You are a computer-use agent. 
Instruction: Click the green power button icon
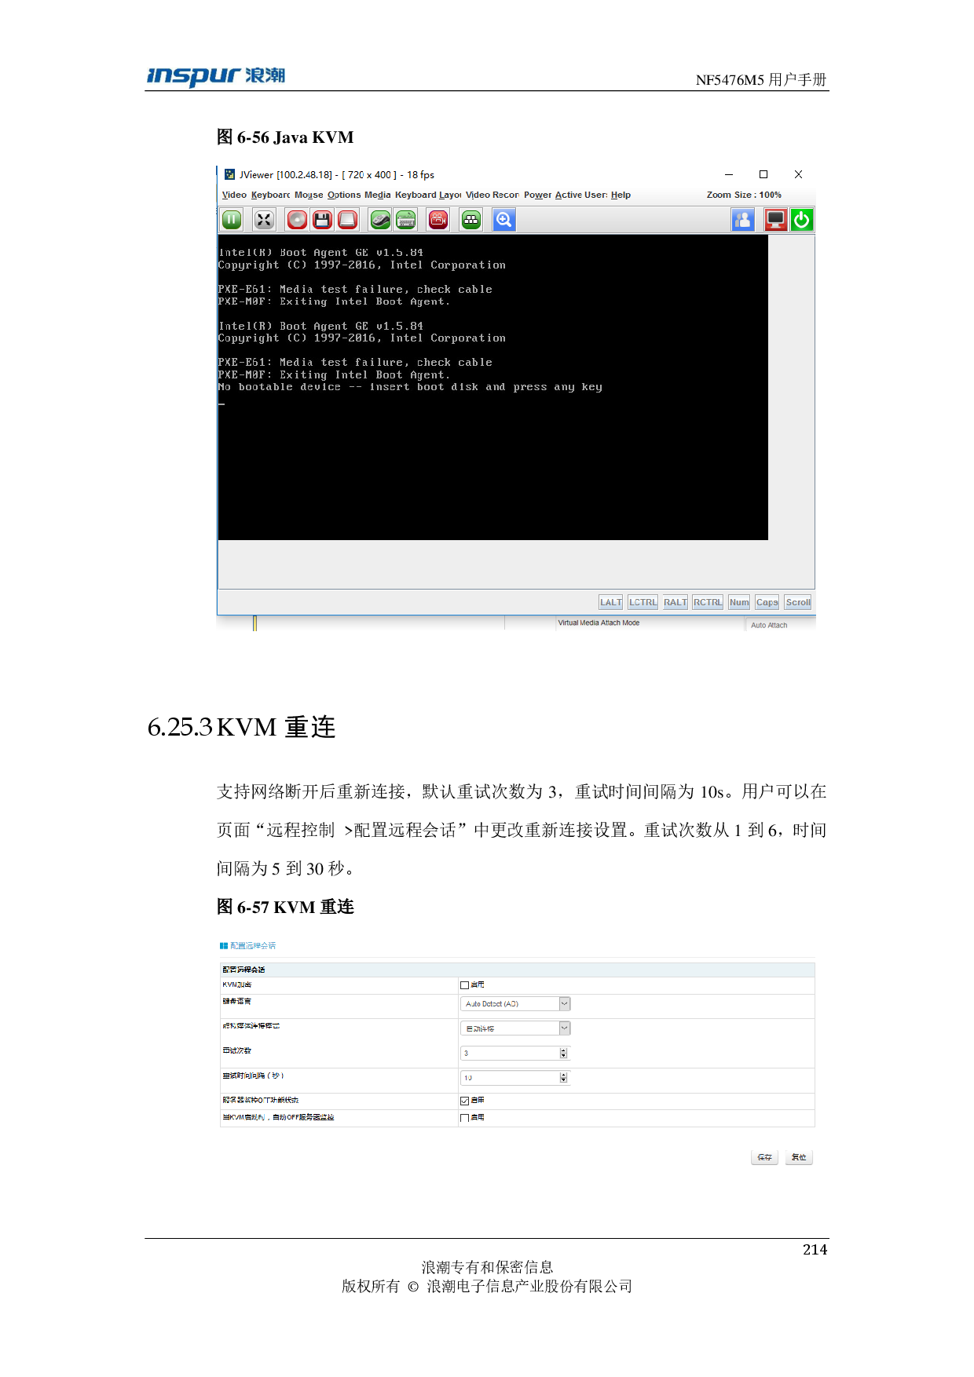[x=801, y=221]
